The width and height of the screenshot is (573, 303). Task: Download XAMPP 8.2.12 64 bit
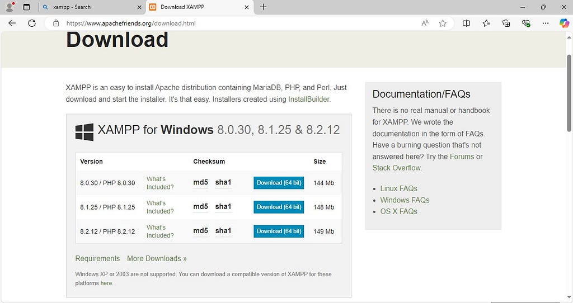point(279,231)
